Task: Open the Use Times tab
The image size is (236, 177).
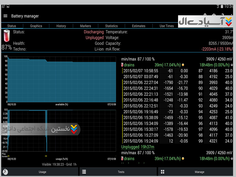Action: click(167, 26)
